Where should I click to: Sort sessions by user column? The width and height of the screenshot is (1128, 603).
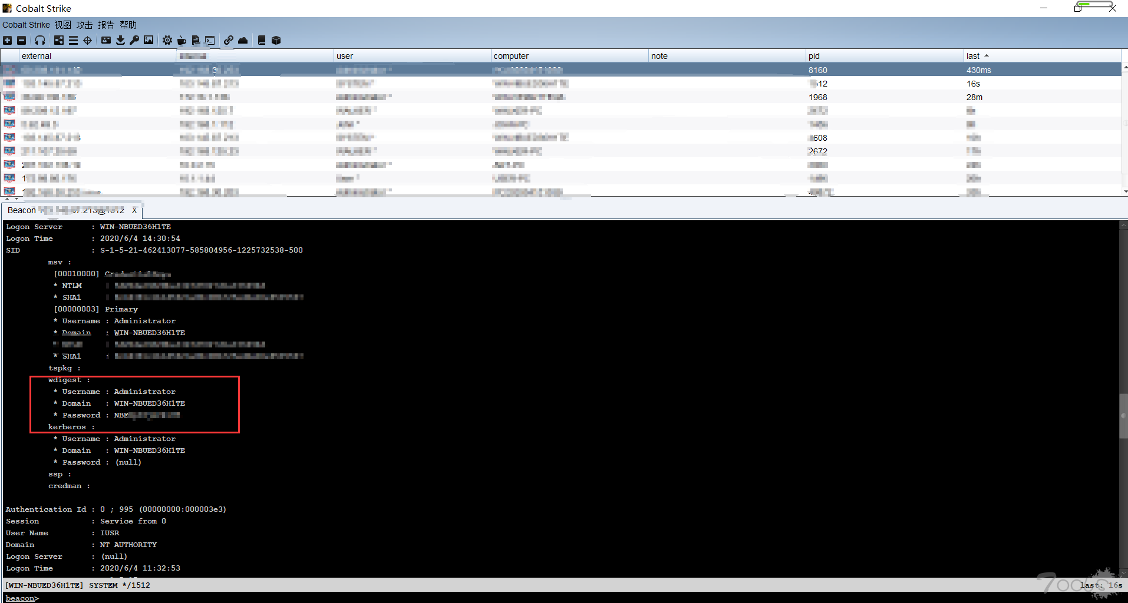[x=413, y=56]
